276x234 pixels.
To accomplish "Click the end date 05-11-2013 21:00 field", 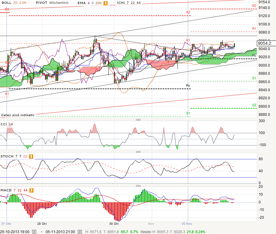I will pos(60,232).
